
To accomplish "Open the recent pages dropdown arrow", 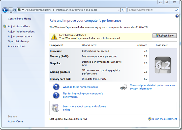I will pyautogui.click(x=15, y=10).
